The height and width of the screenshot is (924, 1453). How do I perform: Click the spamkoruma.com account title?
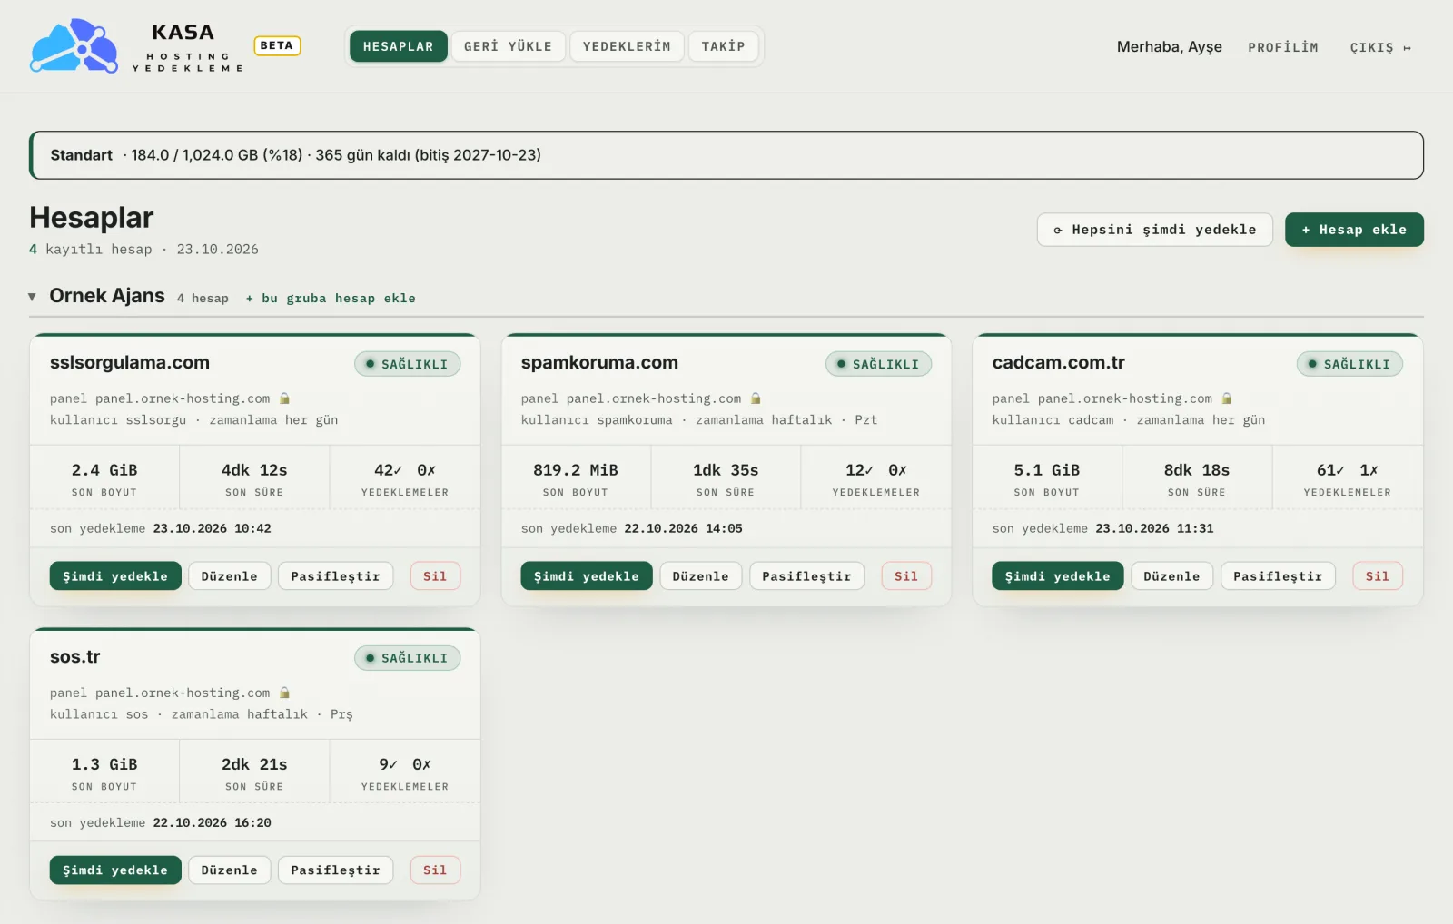click(x=599, y=362)
